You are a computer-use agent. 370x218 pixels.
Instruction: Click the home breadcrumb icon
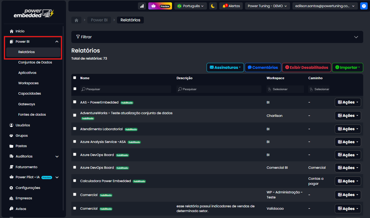tap(76, 20)
